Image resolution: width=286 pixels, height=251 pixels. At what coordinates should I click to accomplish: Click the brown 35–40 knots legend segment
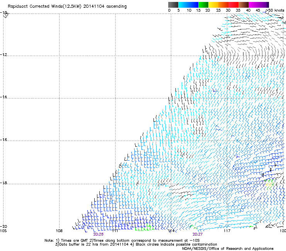point(243,5)
